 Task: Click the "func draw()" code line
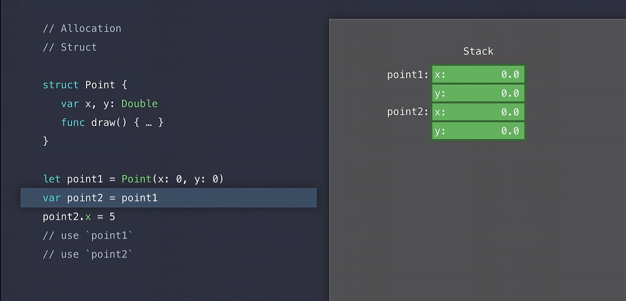(x=112, y=122)
